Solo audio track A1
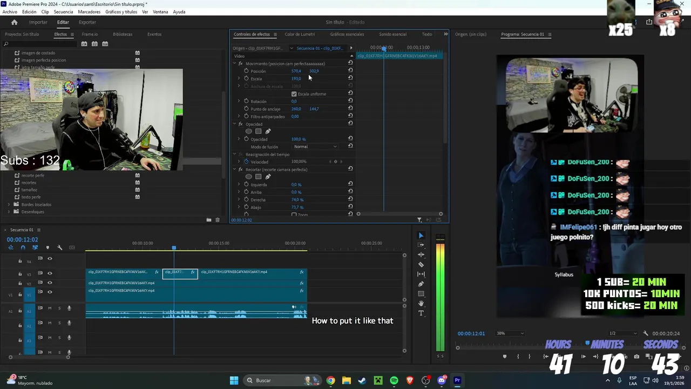The width and height of the screenshot is (691, 389). 59,308
